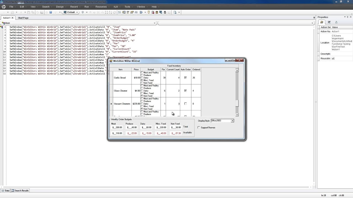This screenshot has height=198, width=353.
Task: Toggle Auto Order checkbox for Garlic Bread
Action: tap(185, 78)
